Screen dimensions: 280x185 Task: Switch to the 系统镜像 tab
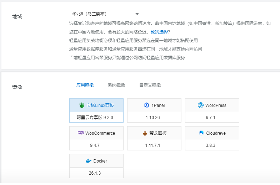[x=116, y=85]
